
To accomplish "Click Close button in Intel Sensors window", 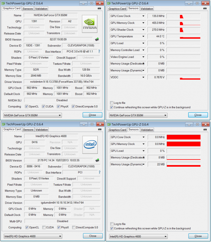I will tap(198, 236).
